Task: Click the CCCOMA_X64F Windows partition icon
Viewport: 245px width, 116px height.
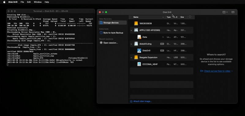Action: coord(139,64)
